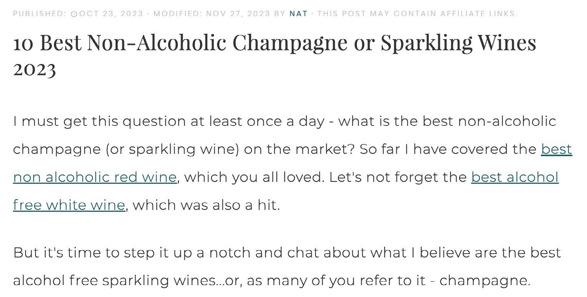Click the final word 'champagne.' in the last paragraph
Screen dimensions: 587x297
tap(485, 280)
